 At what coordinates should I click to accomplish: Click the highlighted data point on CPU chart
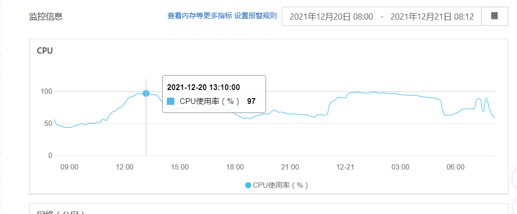click(x=146, y=93)
